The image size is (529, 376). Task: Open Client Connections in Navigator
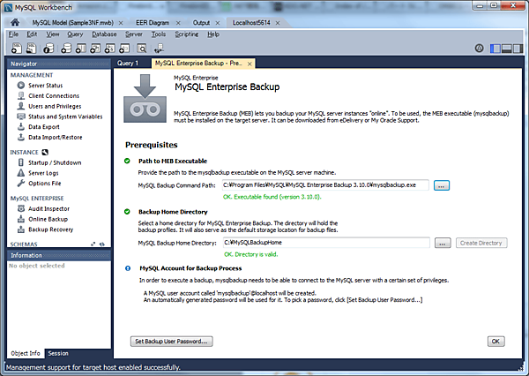click(53, 96)
